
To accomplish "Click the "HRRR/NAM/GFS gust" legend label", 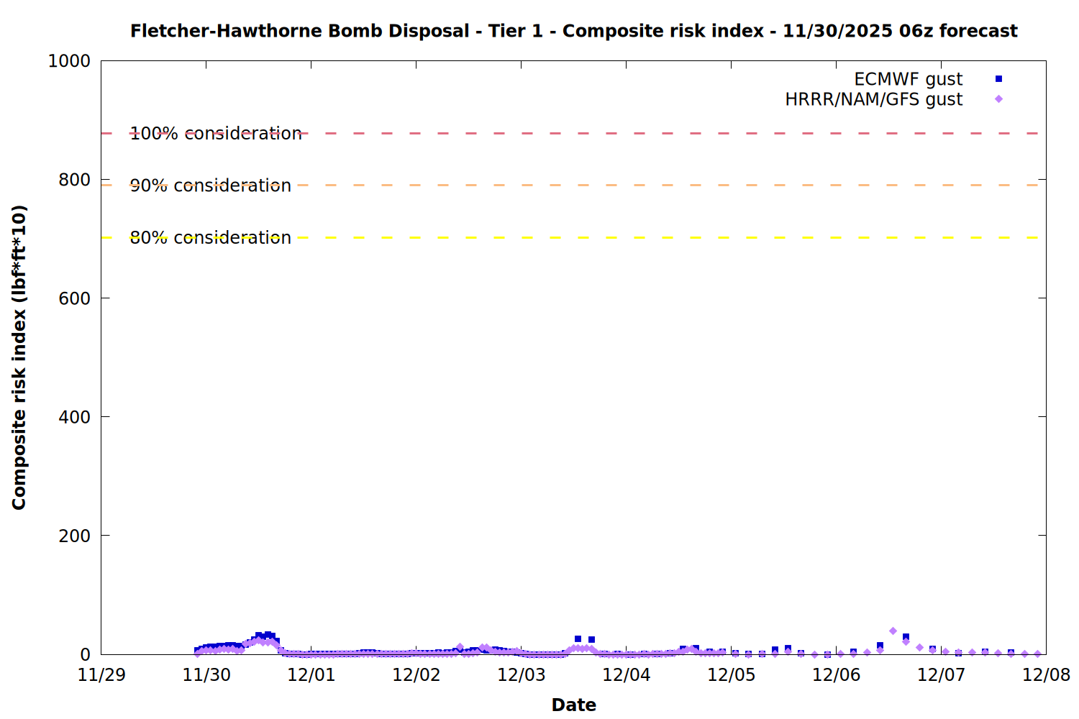I will click(x=873, y=99).
